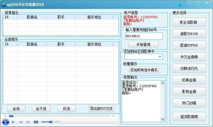
Task: Open the 添加到QQ空间歌单中 dropdown
Action: pos(160,57)
